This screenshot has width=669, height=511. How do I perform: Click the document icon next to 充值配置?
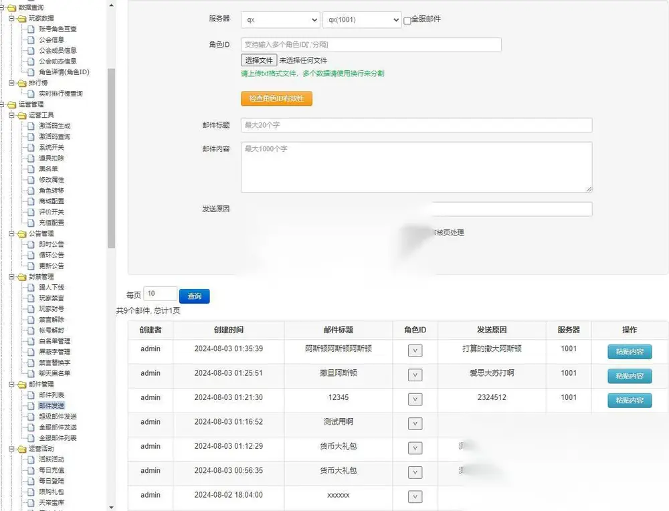31,223
